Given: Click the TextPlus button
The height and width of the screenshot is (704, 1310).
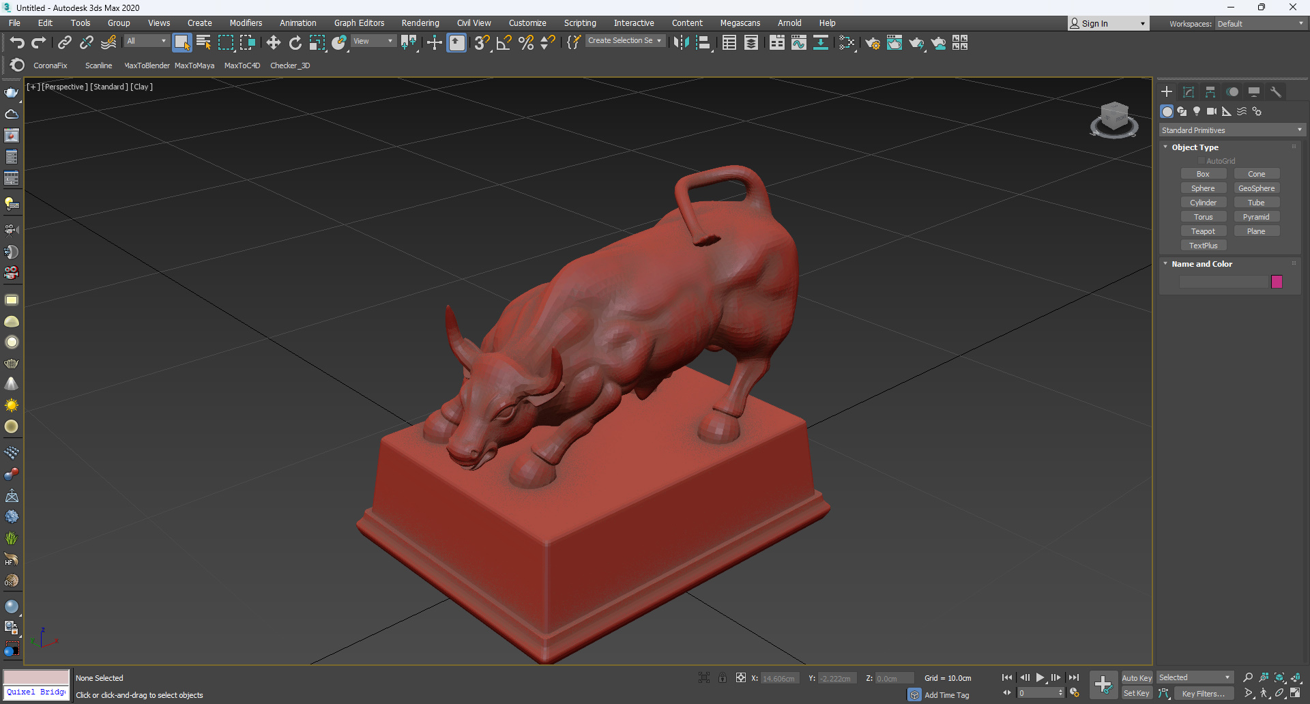Looking at the screenshot, I should pos(1204,246).
